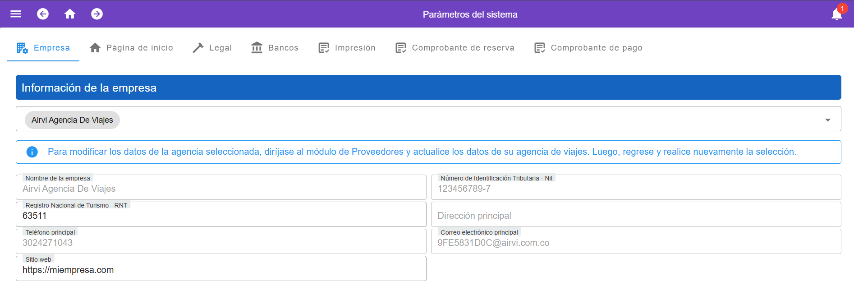Switch to the Impresión tab
Viewport: 854px width, 291px height.
point(347,48)
